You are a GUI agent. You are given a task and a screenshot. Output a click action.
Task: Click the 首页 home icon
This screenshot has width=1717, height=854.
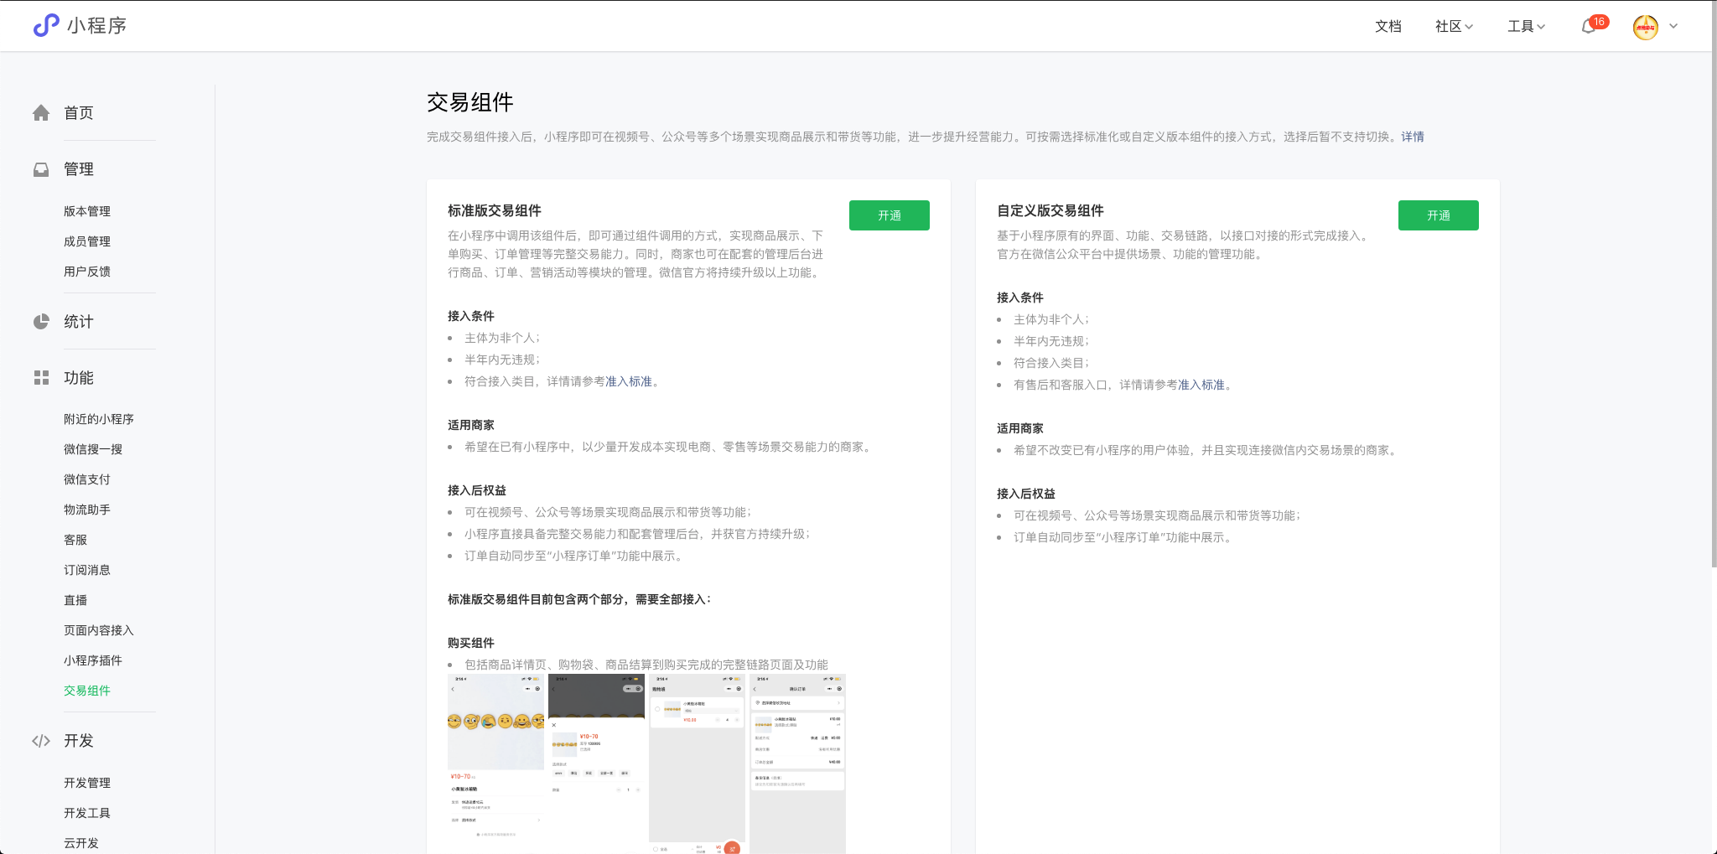(x=41, y=113)
